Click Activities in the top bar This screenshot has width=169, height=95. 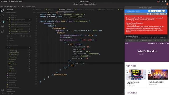click(x=4, y=1)
